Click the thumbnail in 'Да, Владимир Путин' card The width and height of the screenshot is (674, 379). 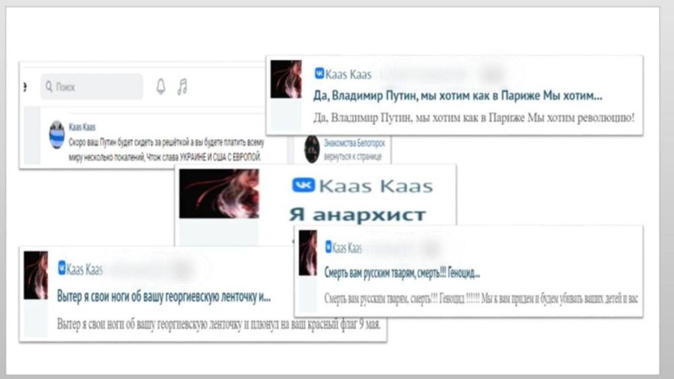[286, 80]
